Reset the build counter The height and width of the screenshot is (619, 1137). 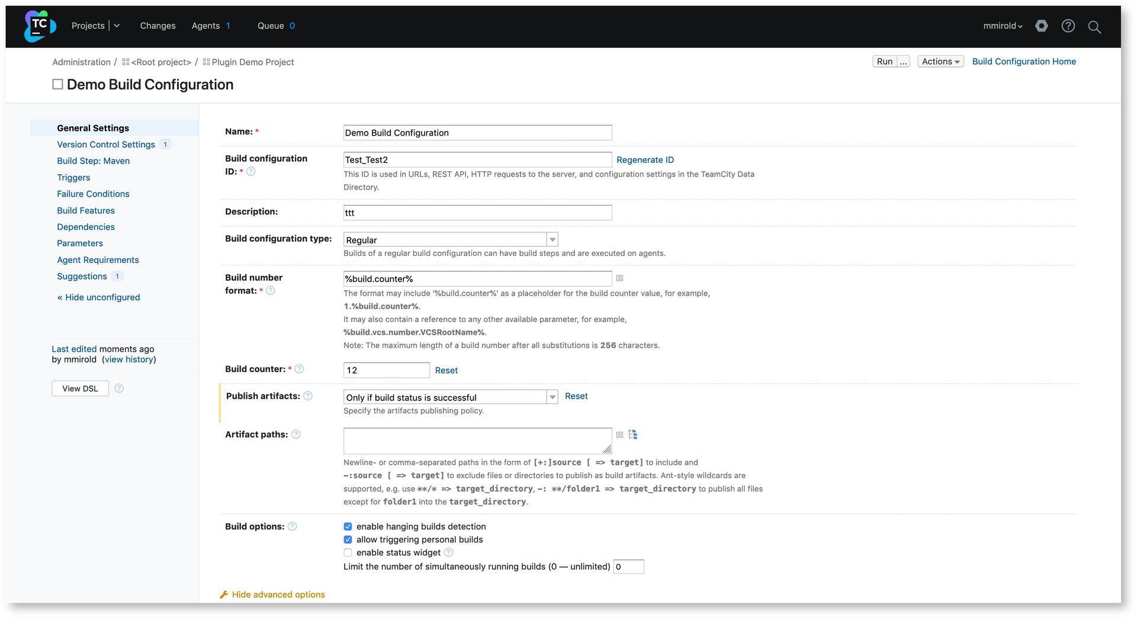[x=447, y=370]
